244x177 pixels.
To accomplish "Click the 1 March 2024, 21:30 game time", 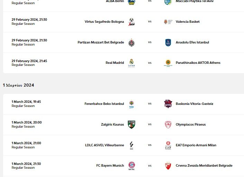I will click(26, 164).
